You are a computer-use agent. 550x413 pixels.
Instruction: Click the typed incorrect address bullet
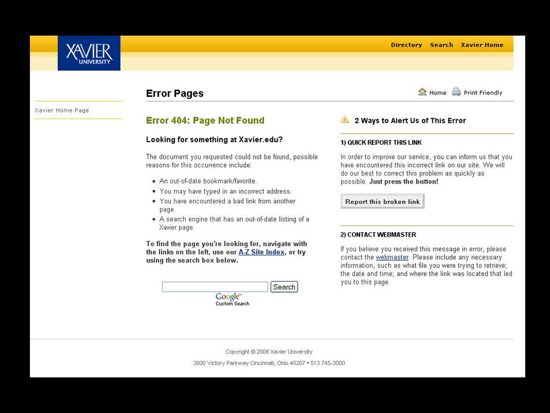pyautogui.click(x=225, y=191)
